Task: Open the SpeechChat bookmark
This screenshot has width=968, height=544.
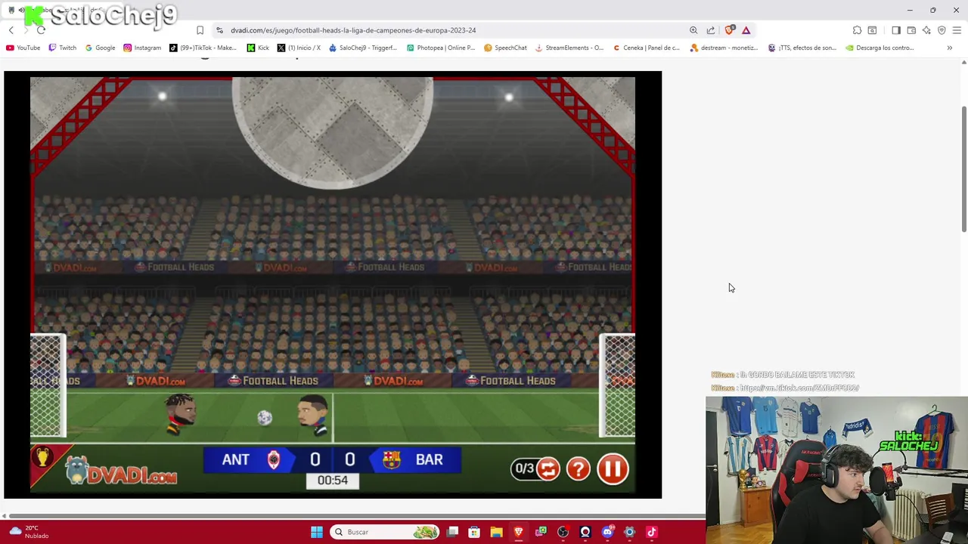Action: pos(505,48)
